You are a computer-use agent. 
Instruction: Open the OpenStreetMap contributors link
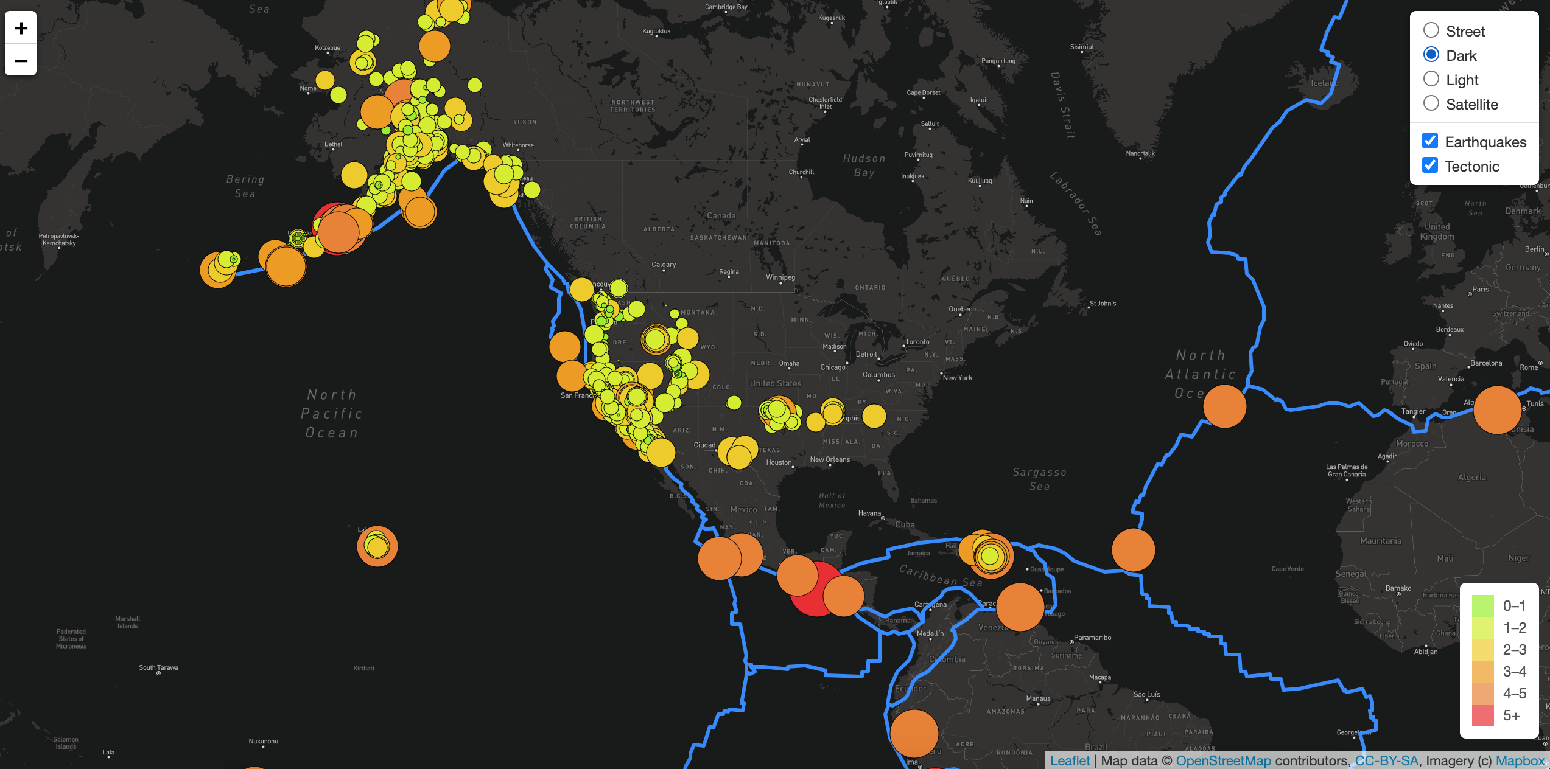click(1223, 760)
